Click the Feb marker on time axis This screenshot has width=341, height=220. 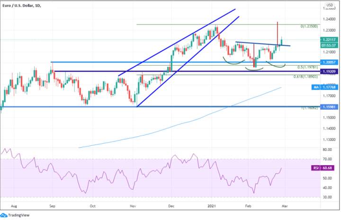(248, 206)
